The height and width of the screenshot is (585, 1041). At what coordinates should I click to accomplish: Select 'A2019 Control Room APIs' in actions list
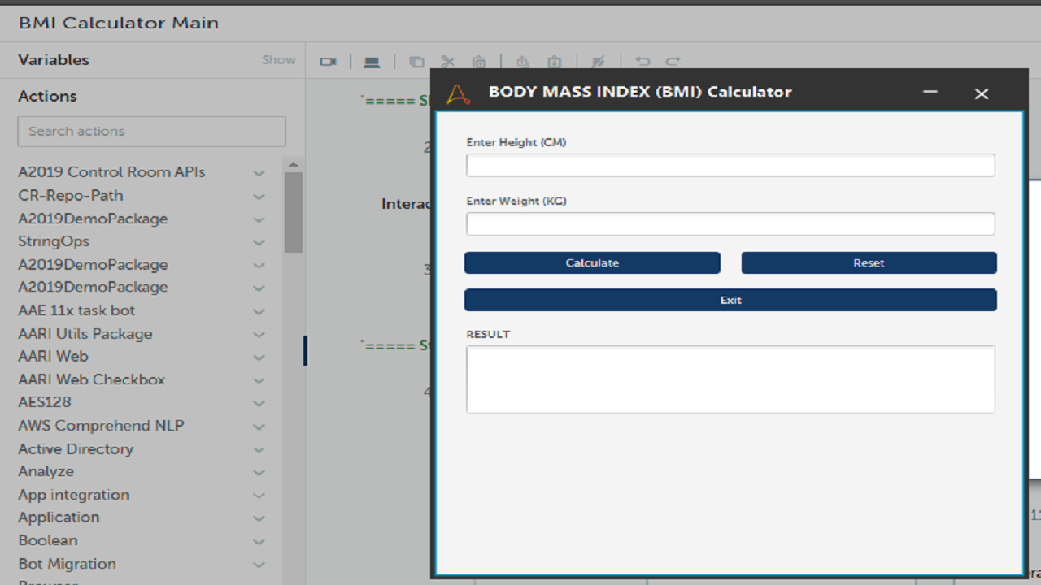pos(111,172)
